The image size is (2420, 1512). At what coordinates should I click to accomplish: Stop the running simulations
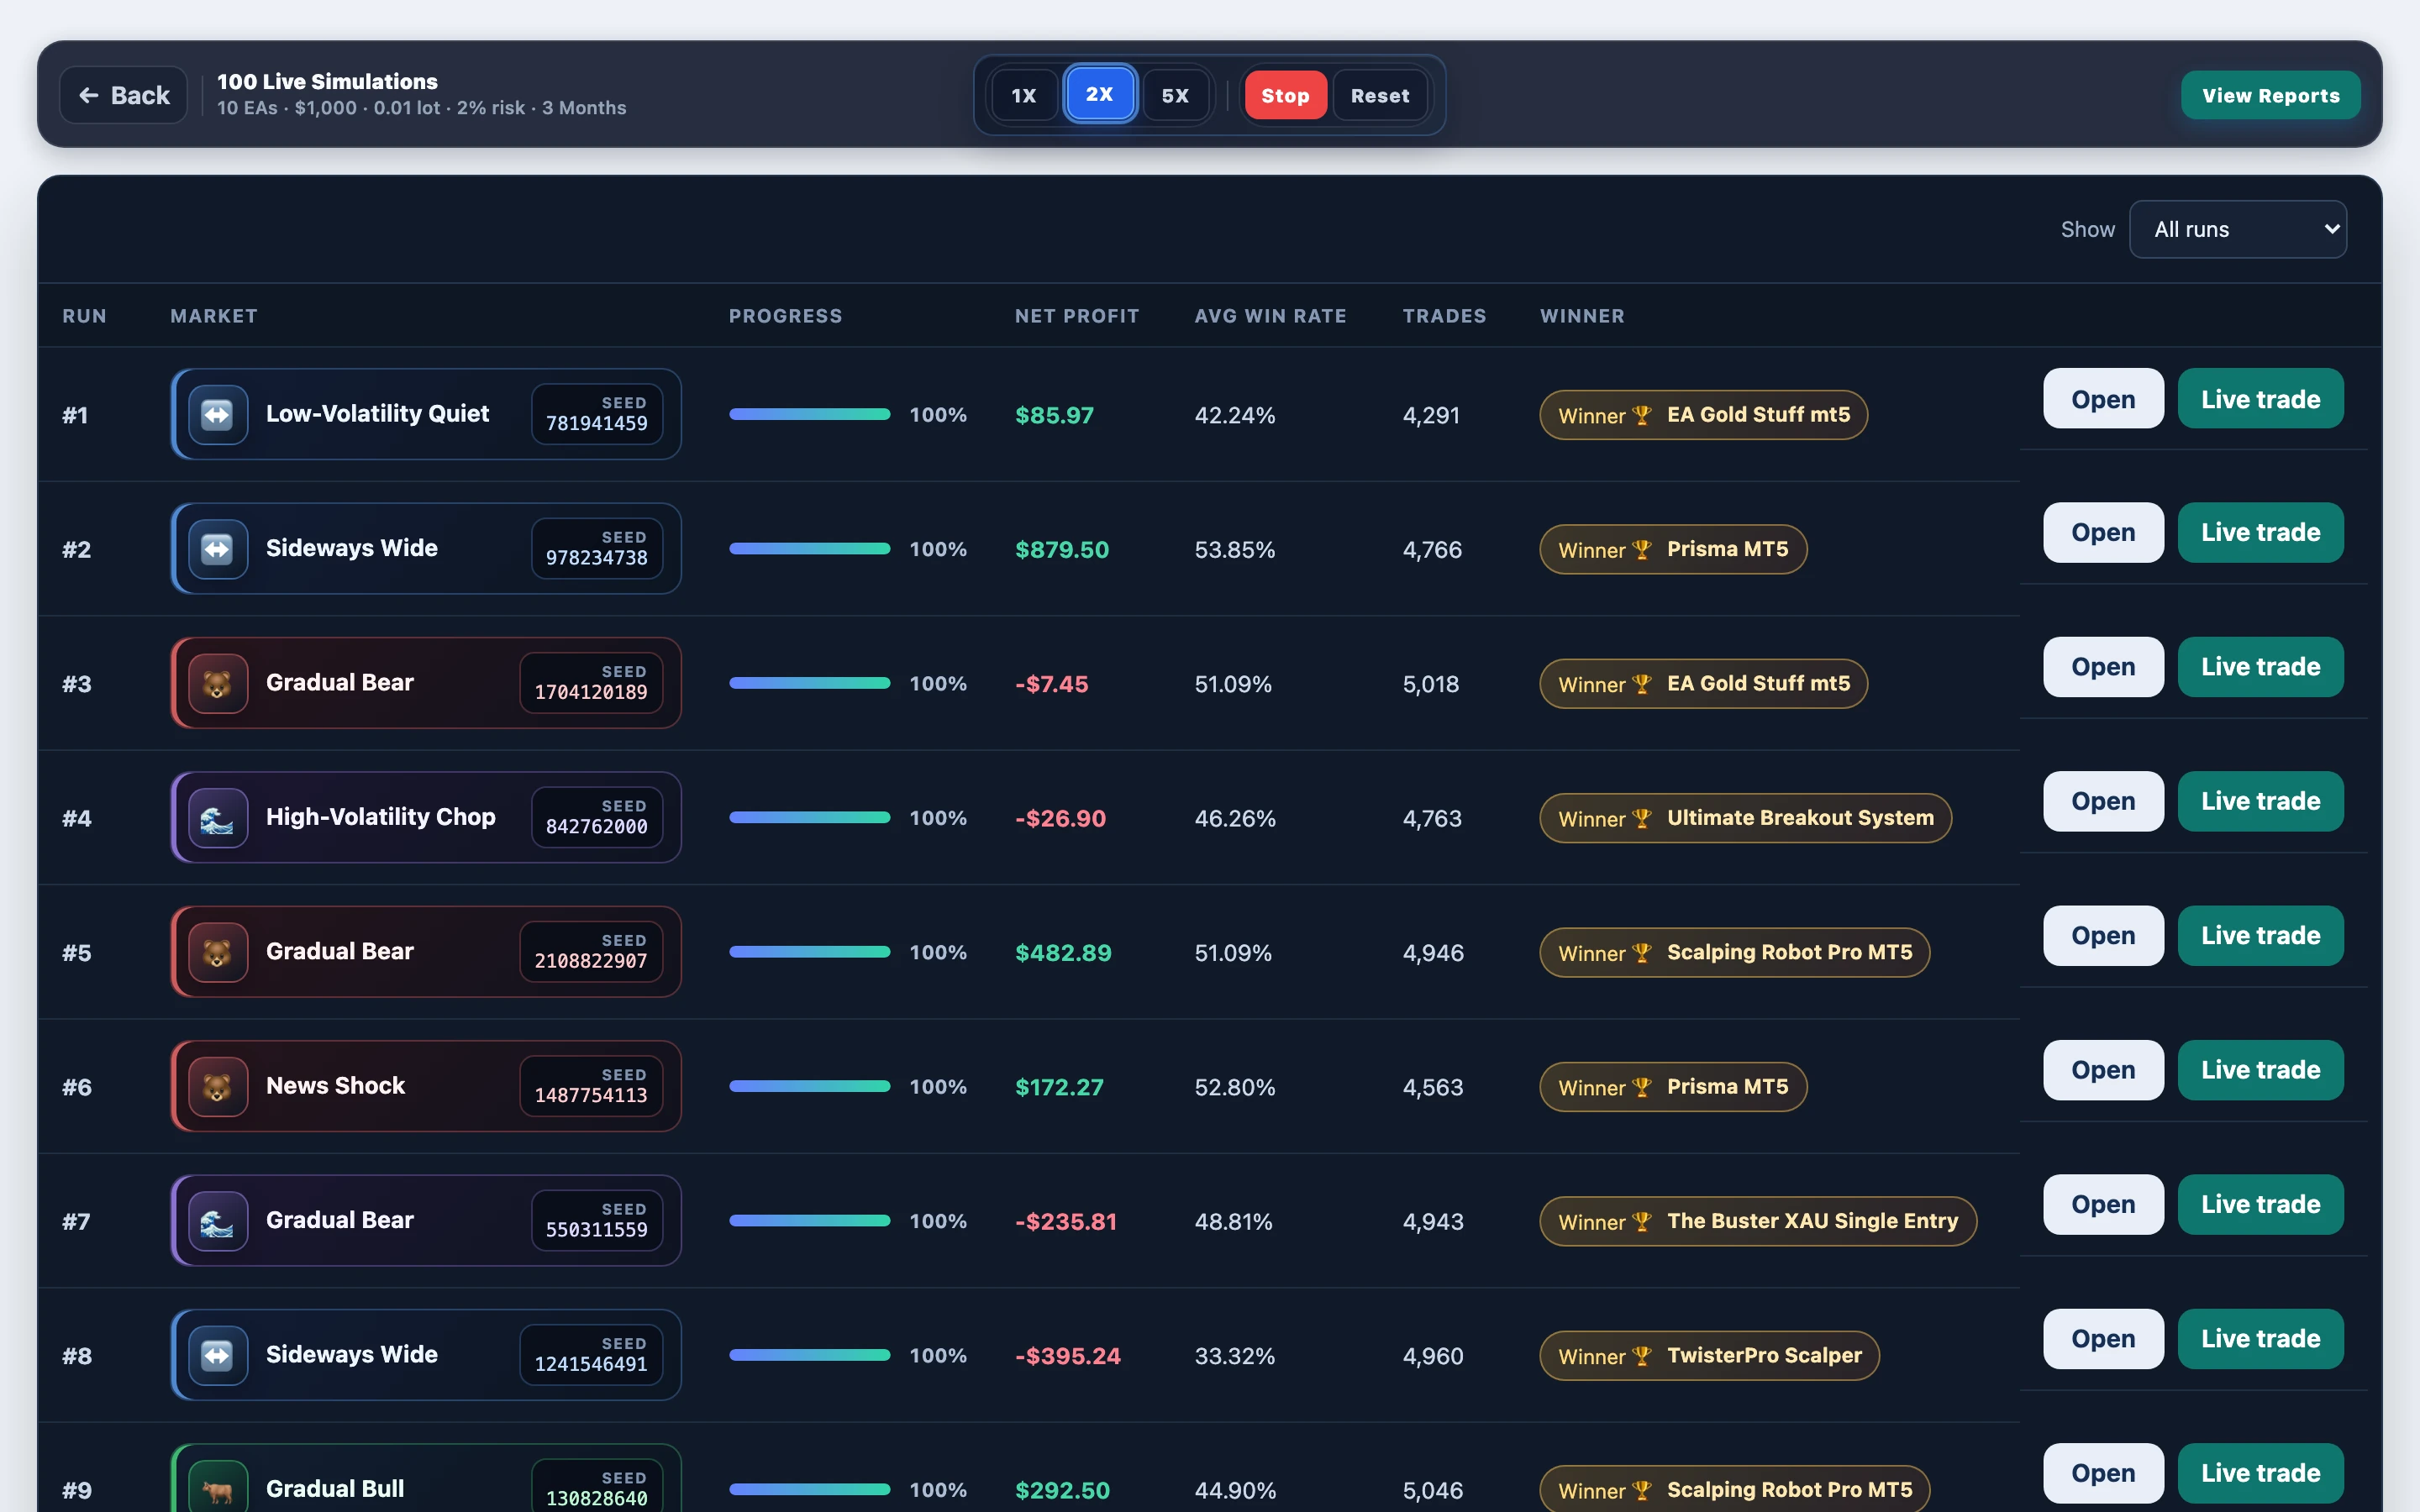coord(1285,95)
